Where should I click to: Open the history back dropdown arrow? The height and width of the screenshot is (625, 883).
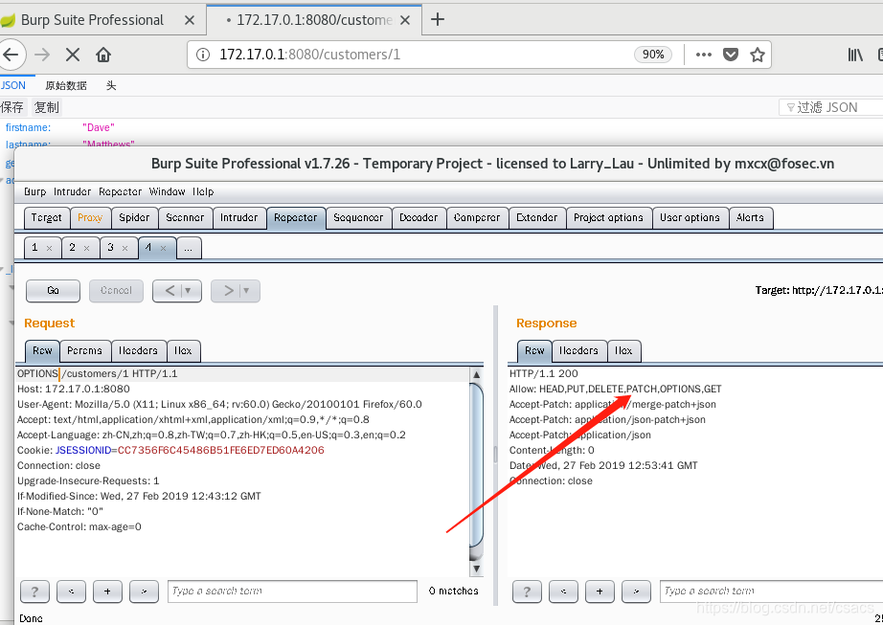[188, 291]
